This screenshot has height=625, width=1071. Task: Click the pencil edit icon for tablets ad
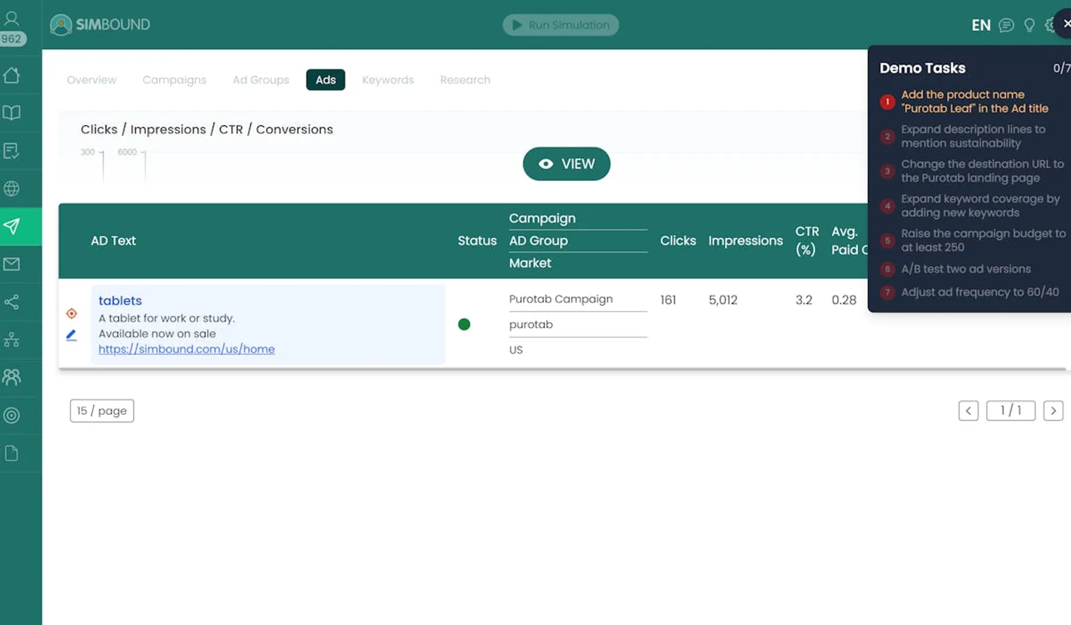pos(71,335)
